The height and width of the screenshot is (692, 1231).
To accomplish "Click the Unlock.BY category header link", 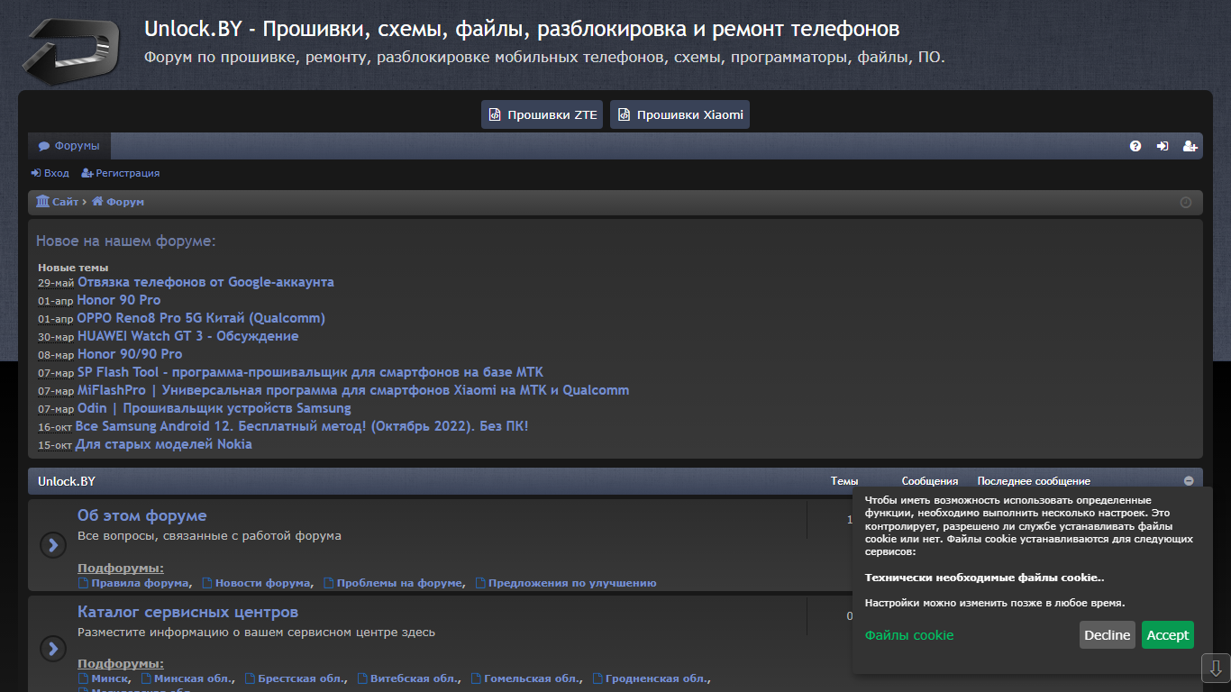I will [67, 481].
